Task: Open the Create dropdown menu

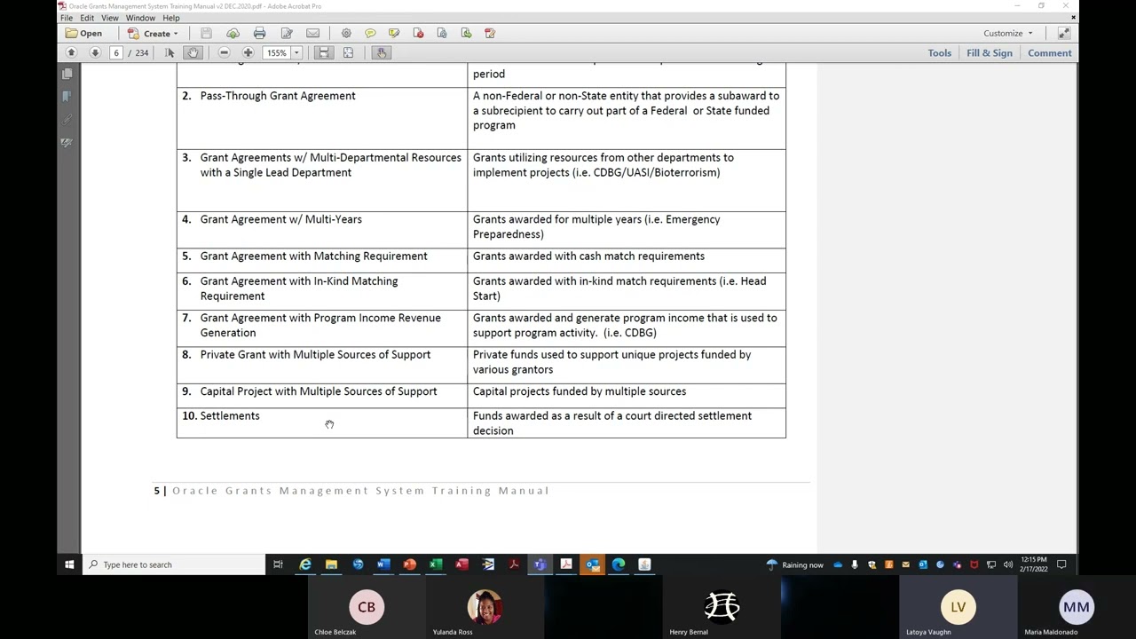Action: (153, 33)
